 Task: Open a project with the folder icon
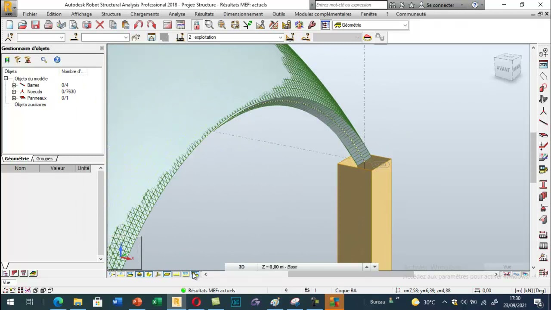[x=22, y=25]
